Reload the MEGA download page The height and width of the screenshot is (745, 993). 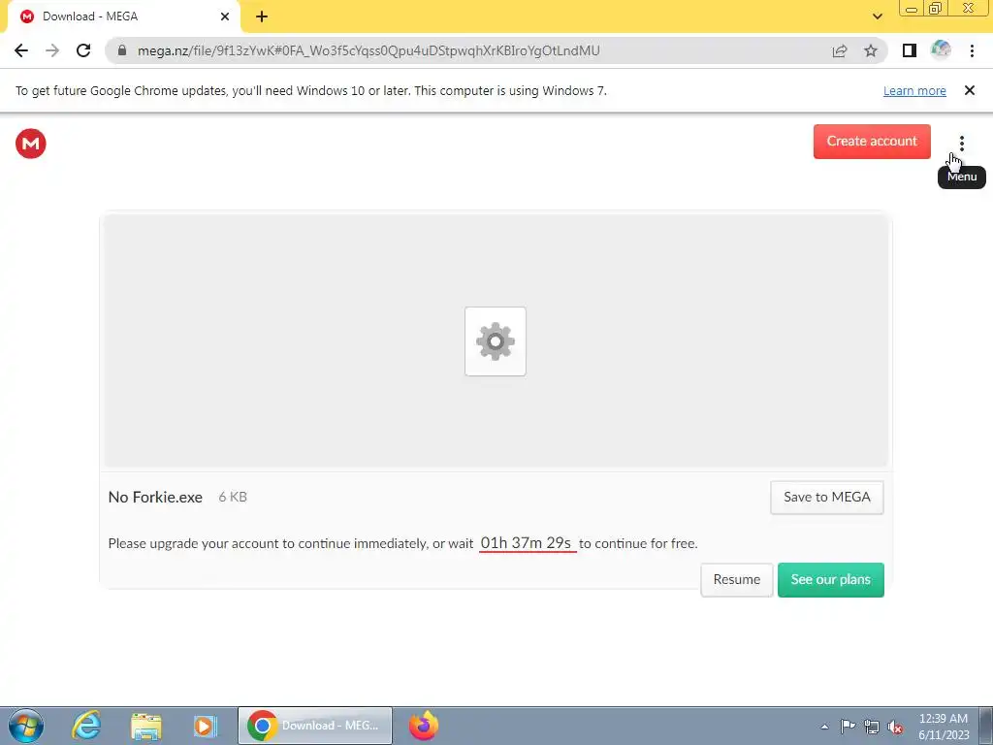pos(83,50)
